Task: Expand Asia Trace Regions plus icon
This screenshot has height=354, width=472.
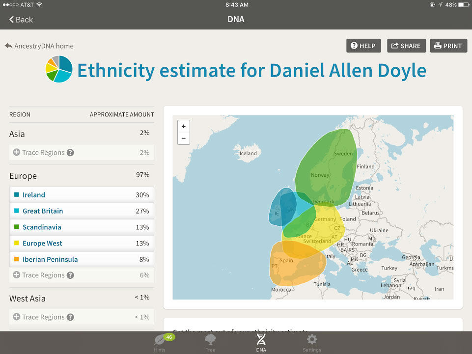Action: (x=16, y=153)
